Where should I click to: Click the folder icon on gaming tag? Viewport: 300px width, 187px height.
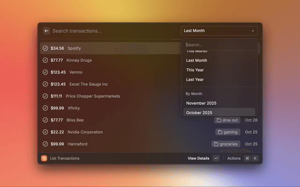(x=220, y=132)
